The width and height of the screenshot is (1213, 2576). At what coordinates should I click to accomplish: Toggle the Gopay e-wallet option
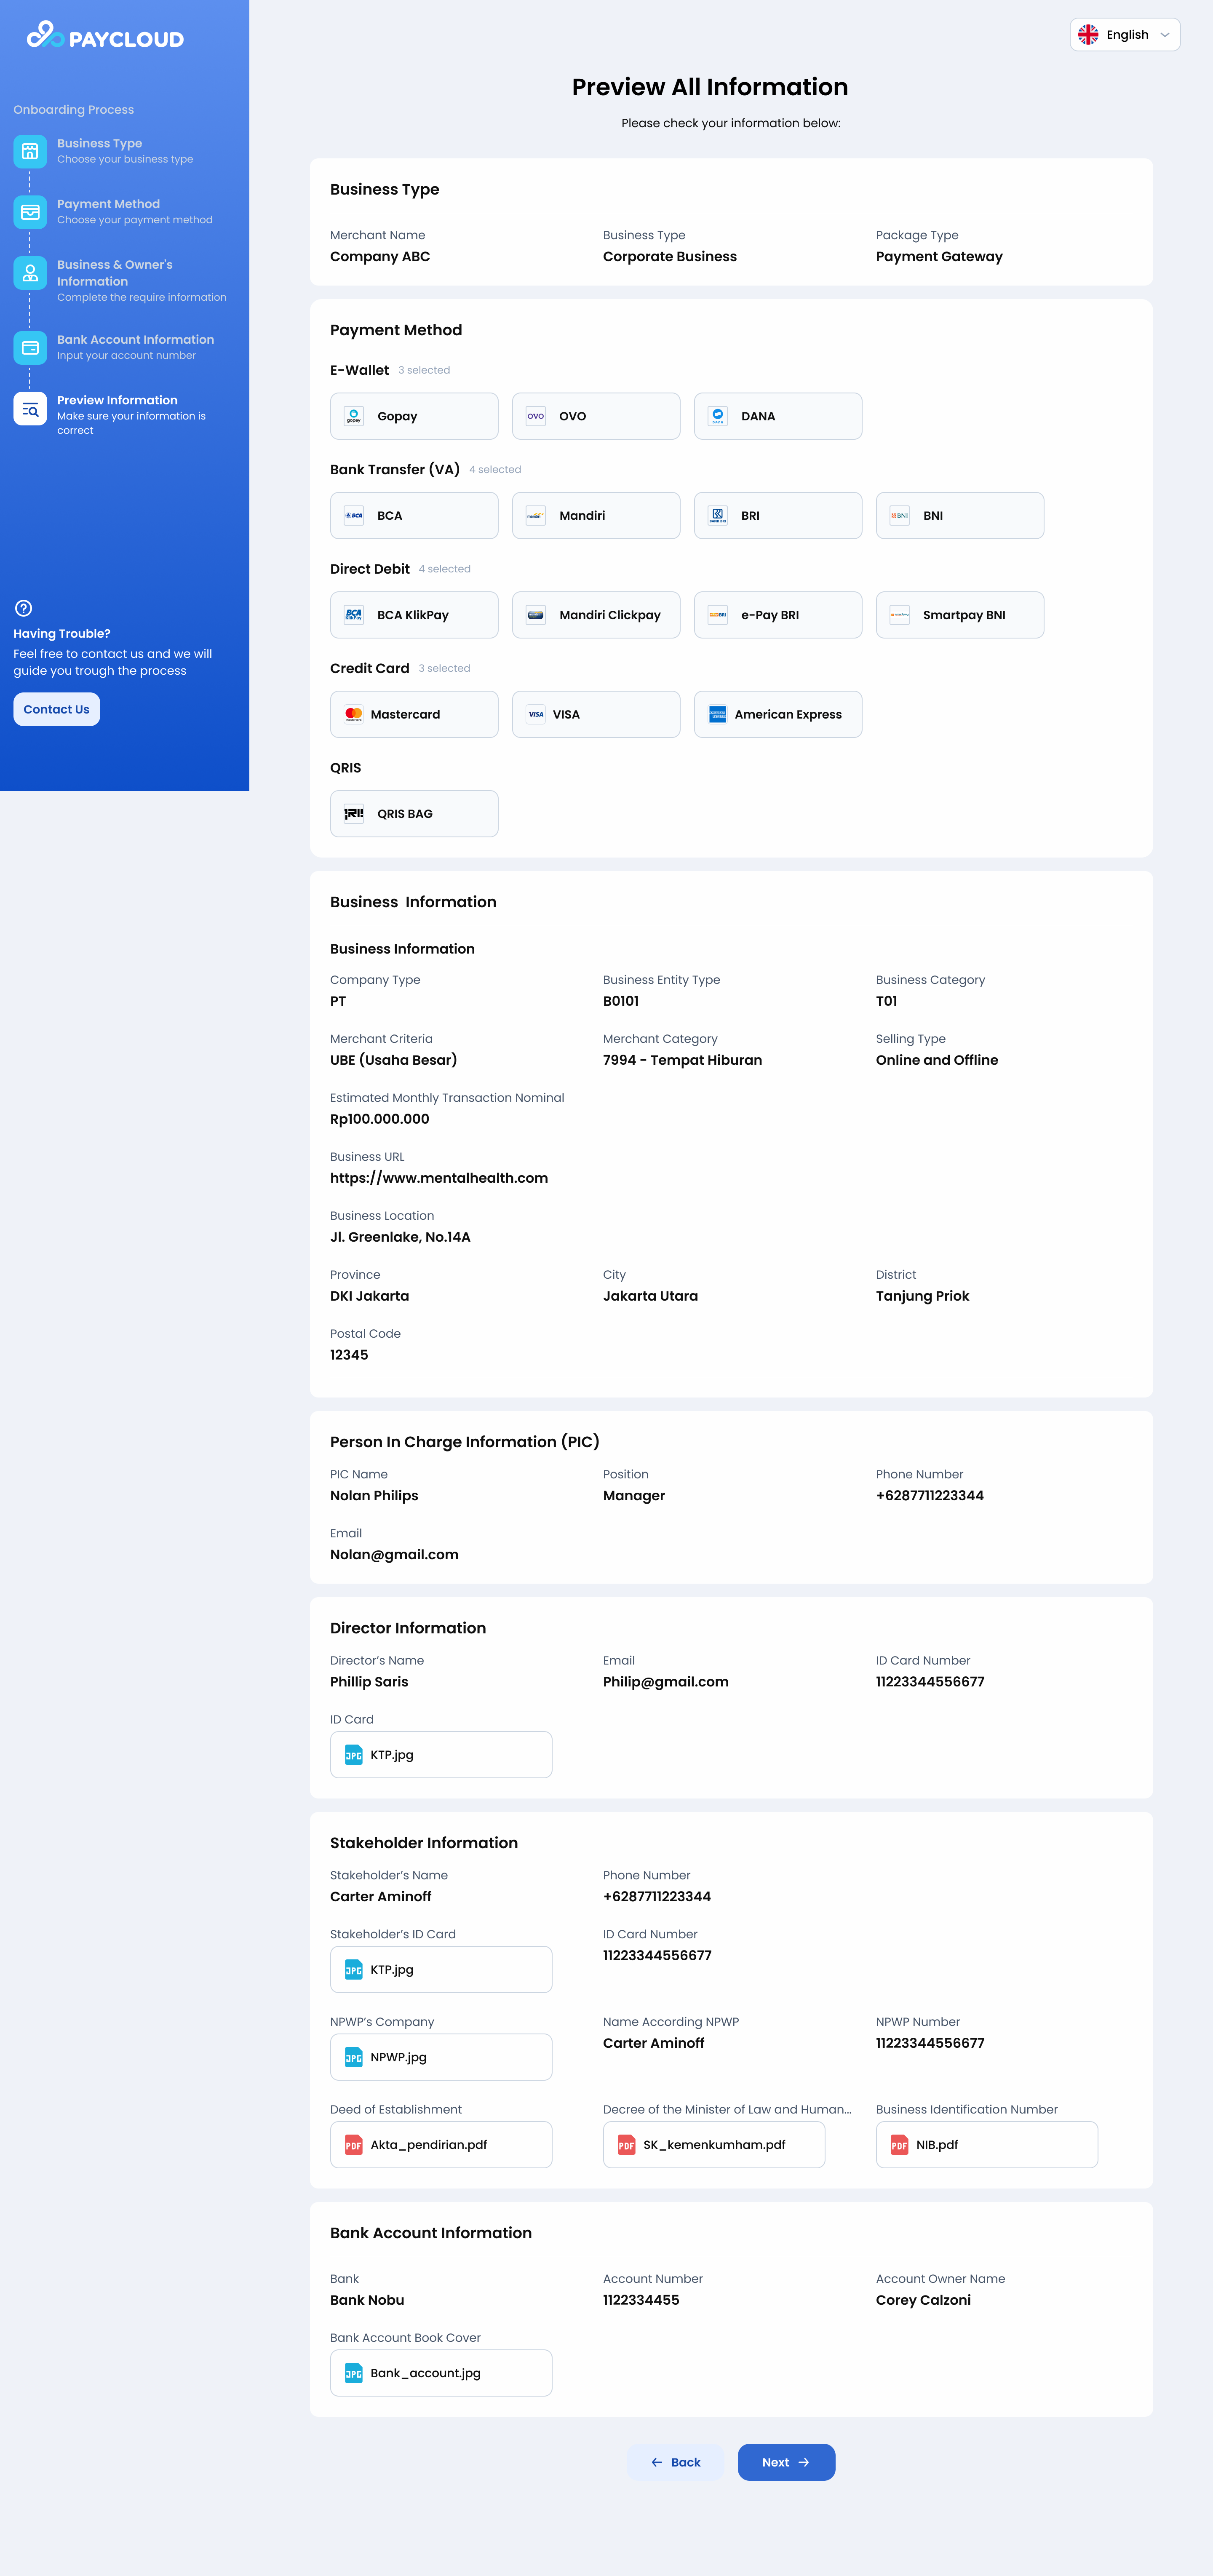point(413,416)
